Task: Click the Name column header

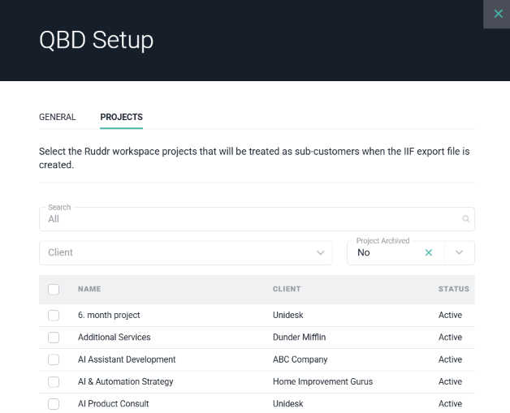Action: [x=89, y=289]
